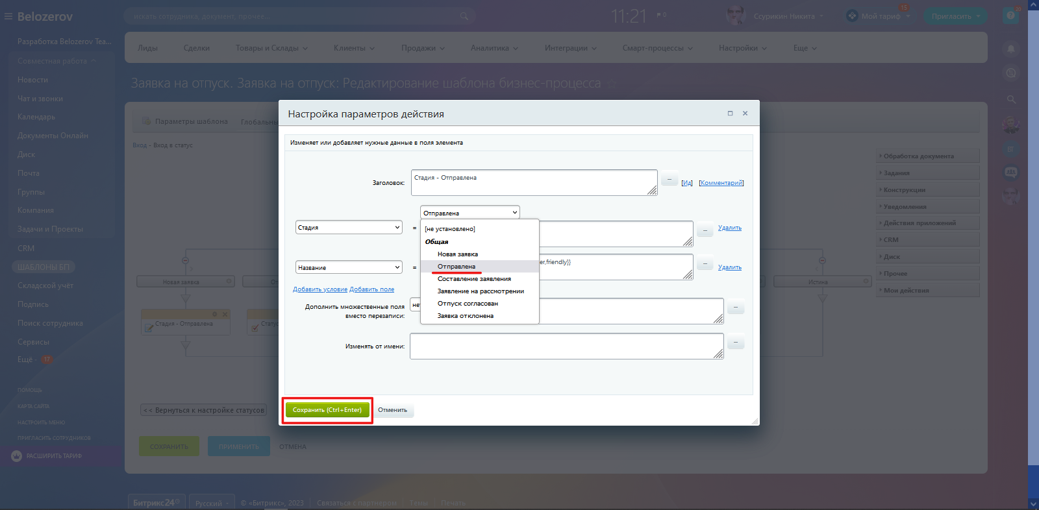Expand the Уведомления actions group
The image size is (1039, 510).
(927, 207)
